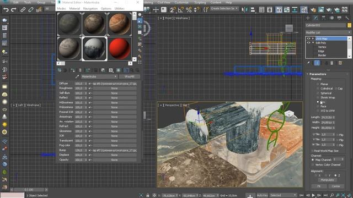Toggle the Angle Snap icon
The image size is (353, 198).
coord(180,10)
